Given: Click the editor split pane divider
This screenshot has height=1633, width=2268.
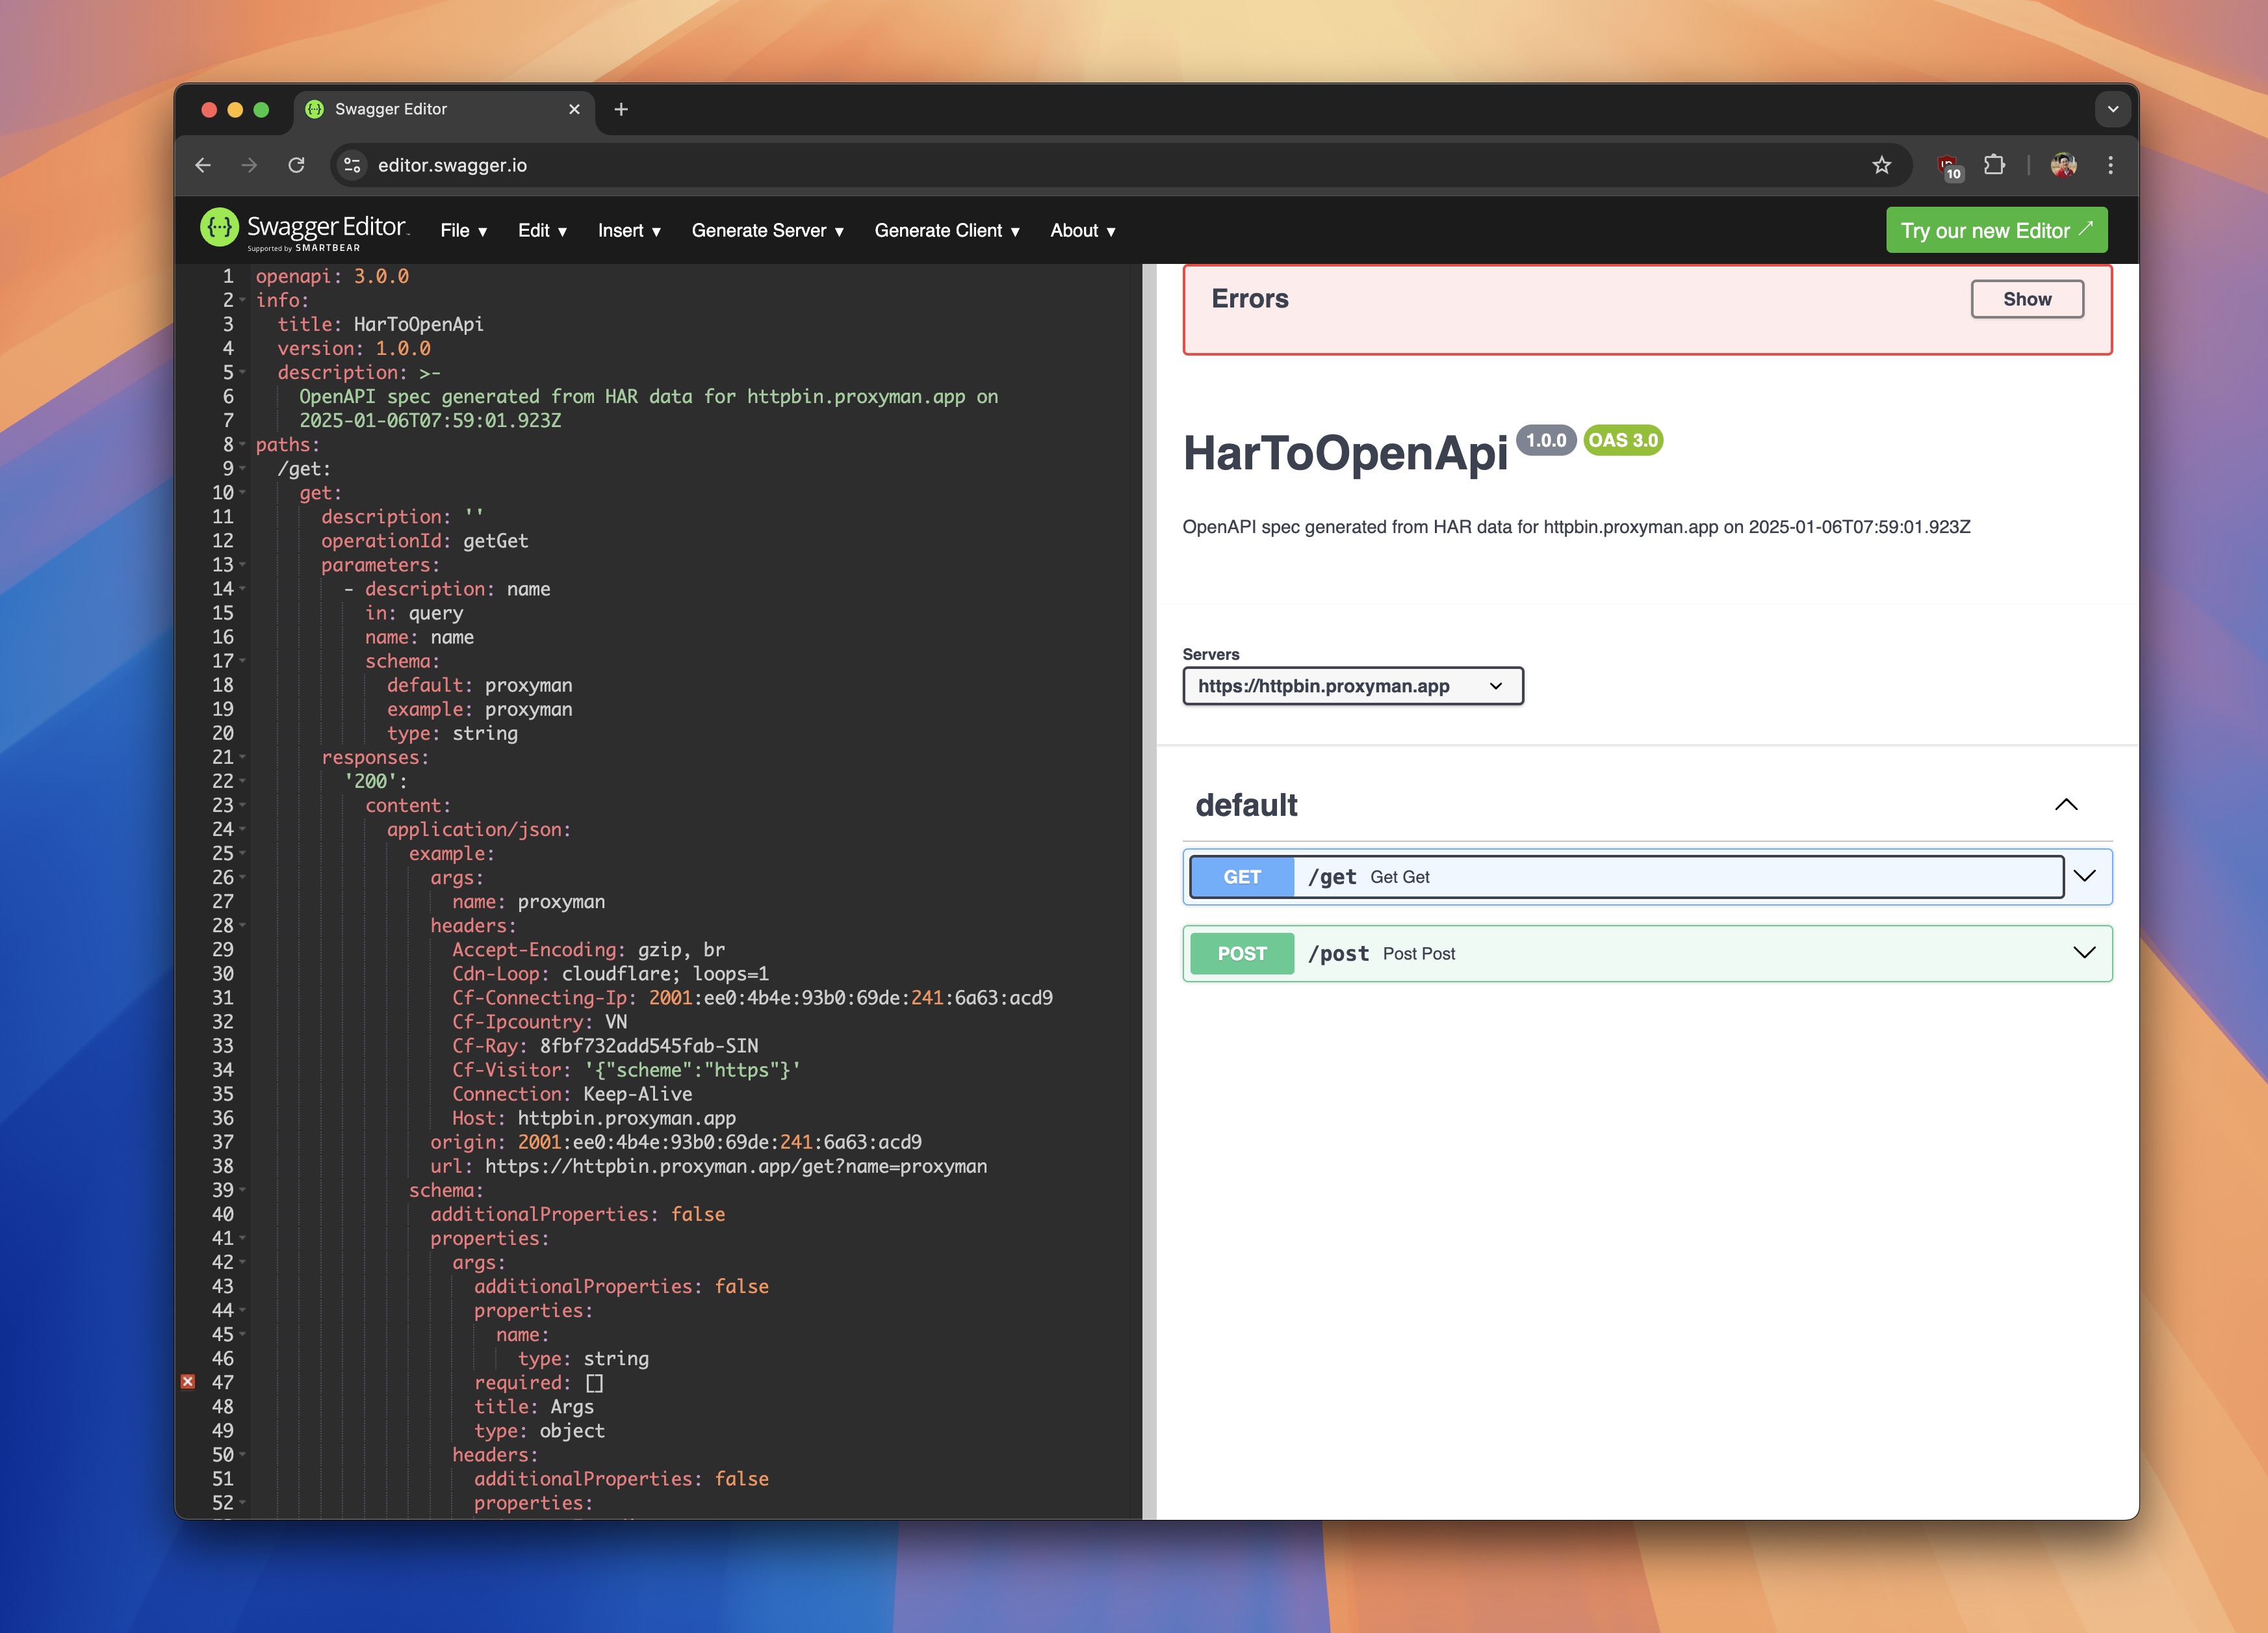Looking at the screenshot, I should 1149,891.
